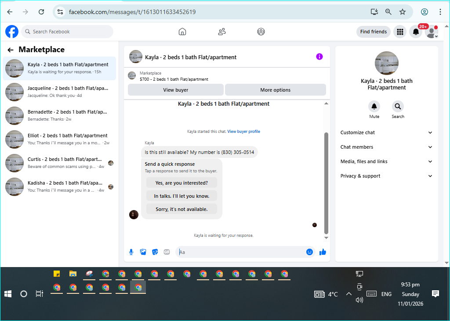
Task: Open File Explorer from the taskbar
Action: 73,274
